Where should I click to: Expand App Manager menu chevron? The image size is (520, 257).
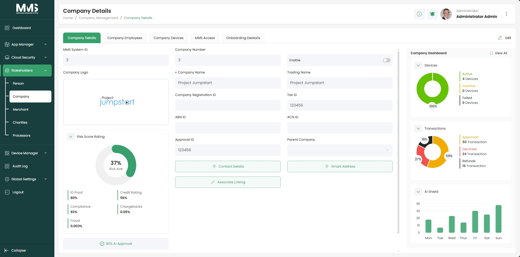tap(45, 44)
